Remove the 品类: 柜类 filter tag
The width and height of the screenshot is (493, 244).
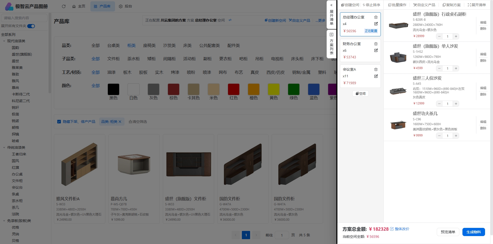[x=120, y=122]
